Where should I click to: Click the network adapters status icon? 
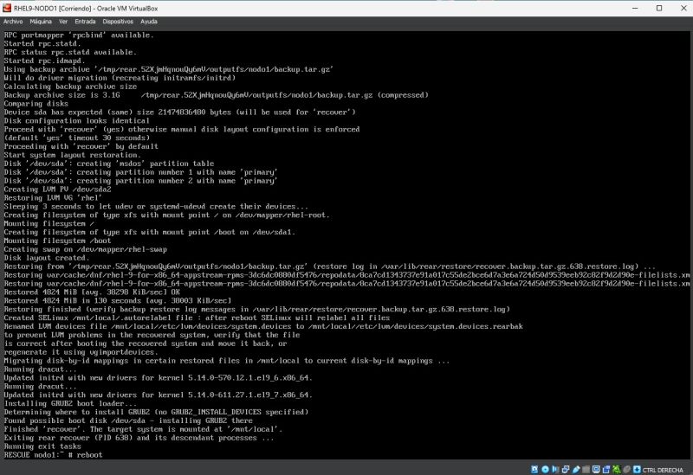point(566,469)
